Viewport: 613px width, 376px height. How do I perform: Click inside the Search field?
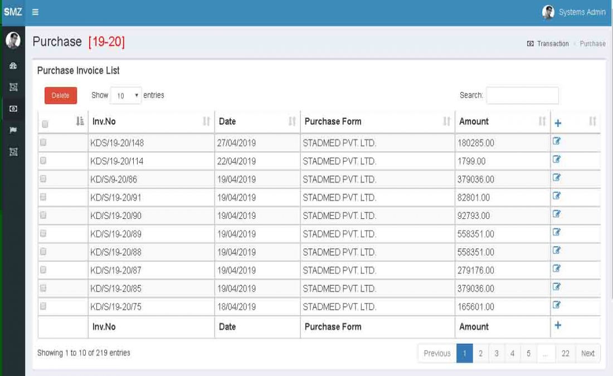(x=523, y=95)
